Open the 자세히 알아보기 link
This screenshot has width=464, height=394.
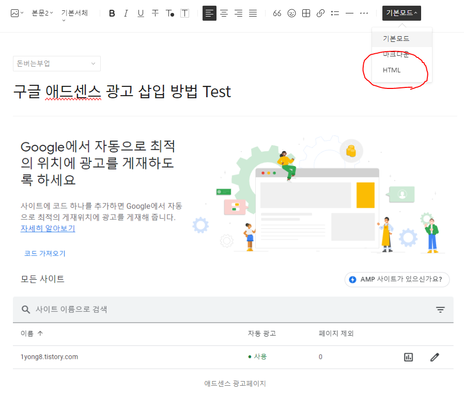point(48,229)
